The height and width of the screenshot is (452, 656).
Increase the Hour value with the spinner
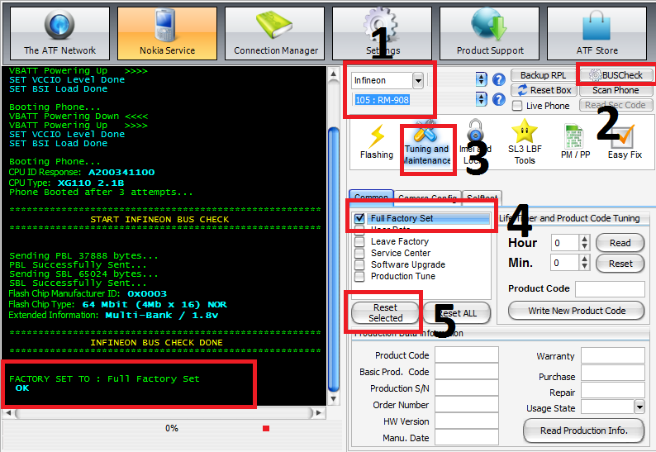[x=584, y=239]
